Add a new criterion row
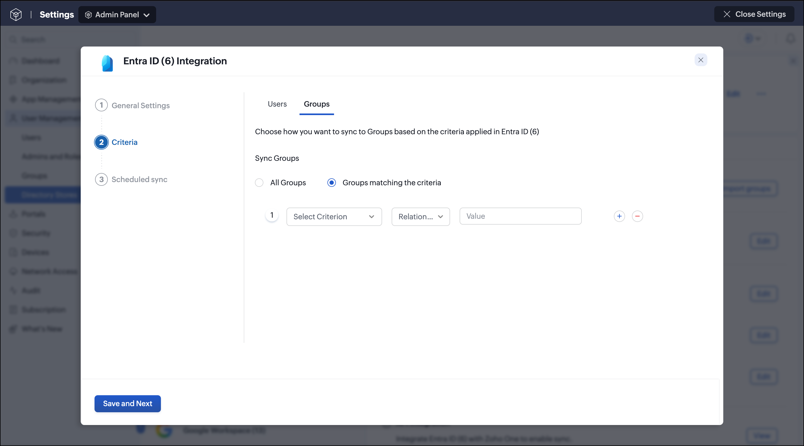 [619, 216]
